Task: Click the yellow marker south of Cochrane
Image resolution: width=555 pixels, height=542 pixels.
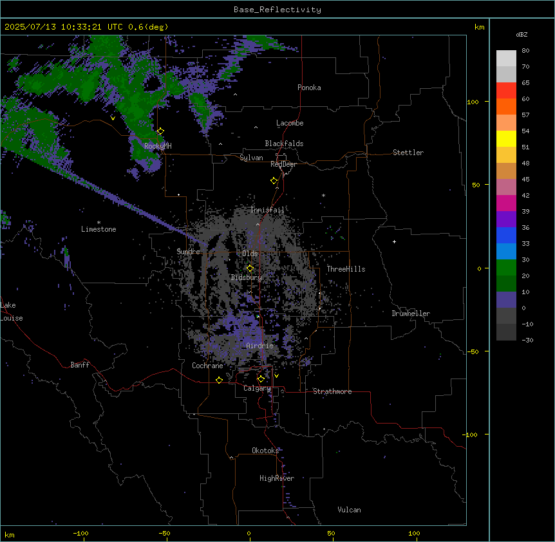Action: point(219,380)
